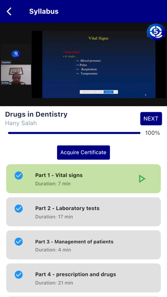Tap the Acquire Certificate button
167x297 pixels.
(x=83, y=152)
